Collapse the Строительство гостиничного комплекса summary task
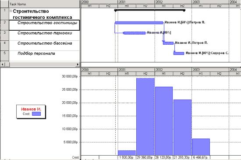The width and height of the screenshot is (241, 160). click(x=11, y=11)
